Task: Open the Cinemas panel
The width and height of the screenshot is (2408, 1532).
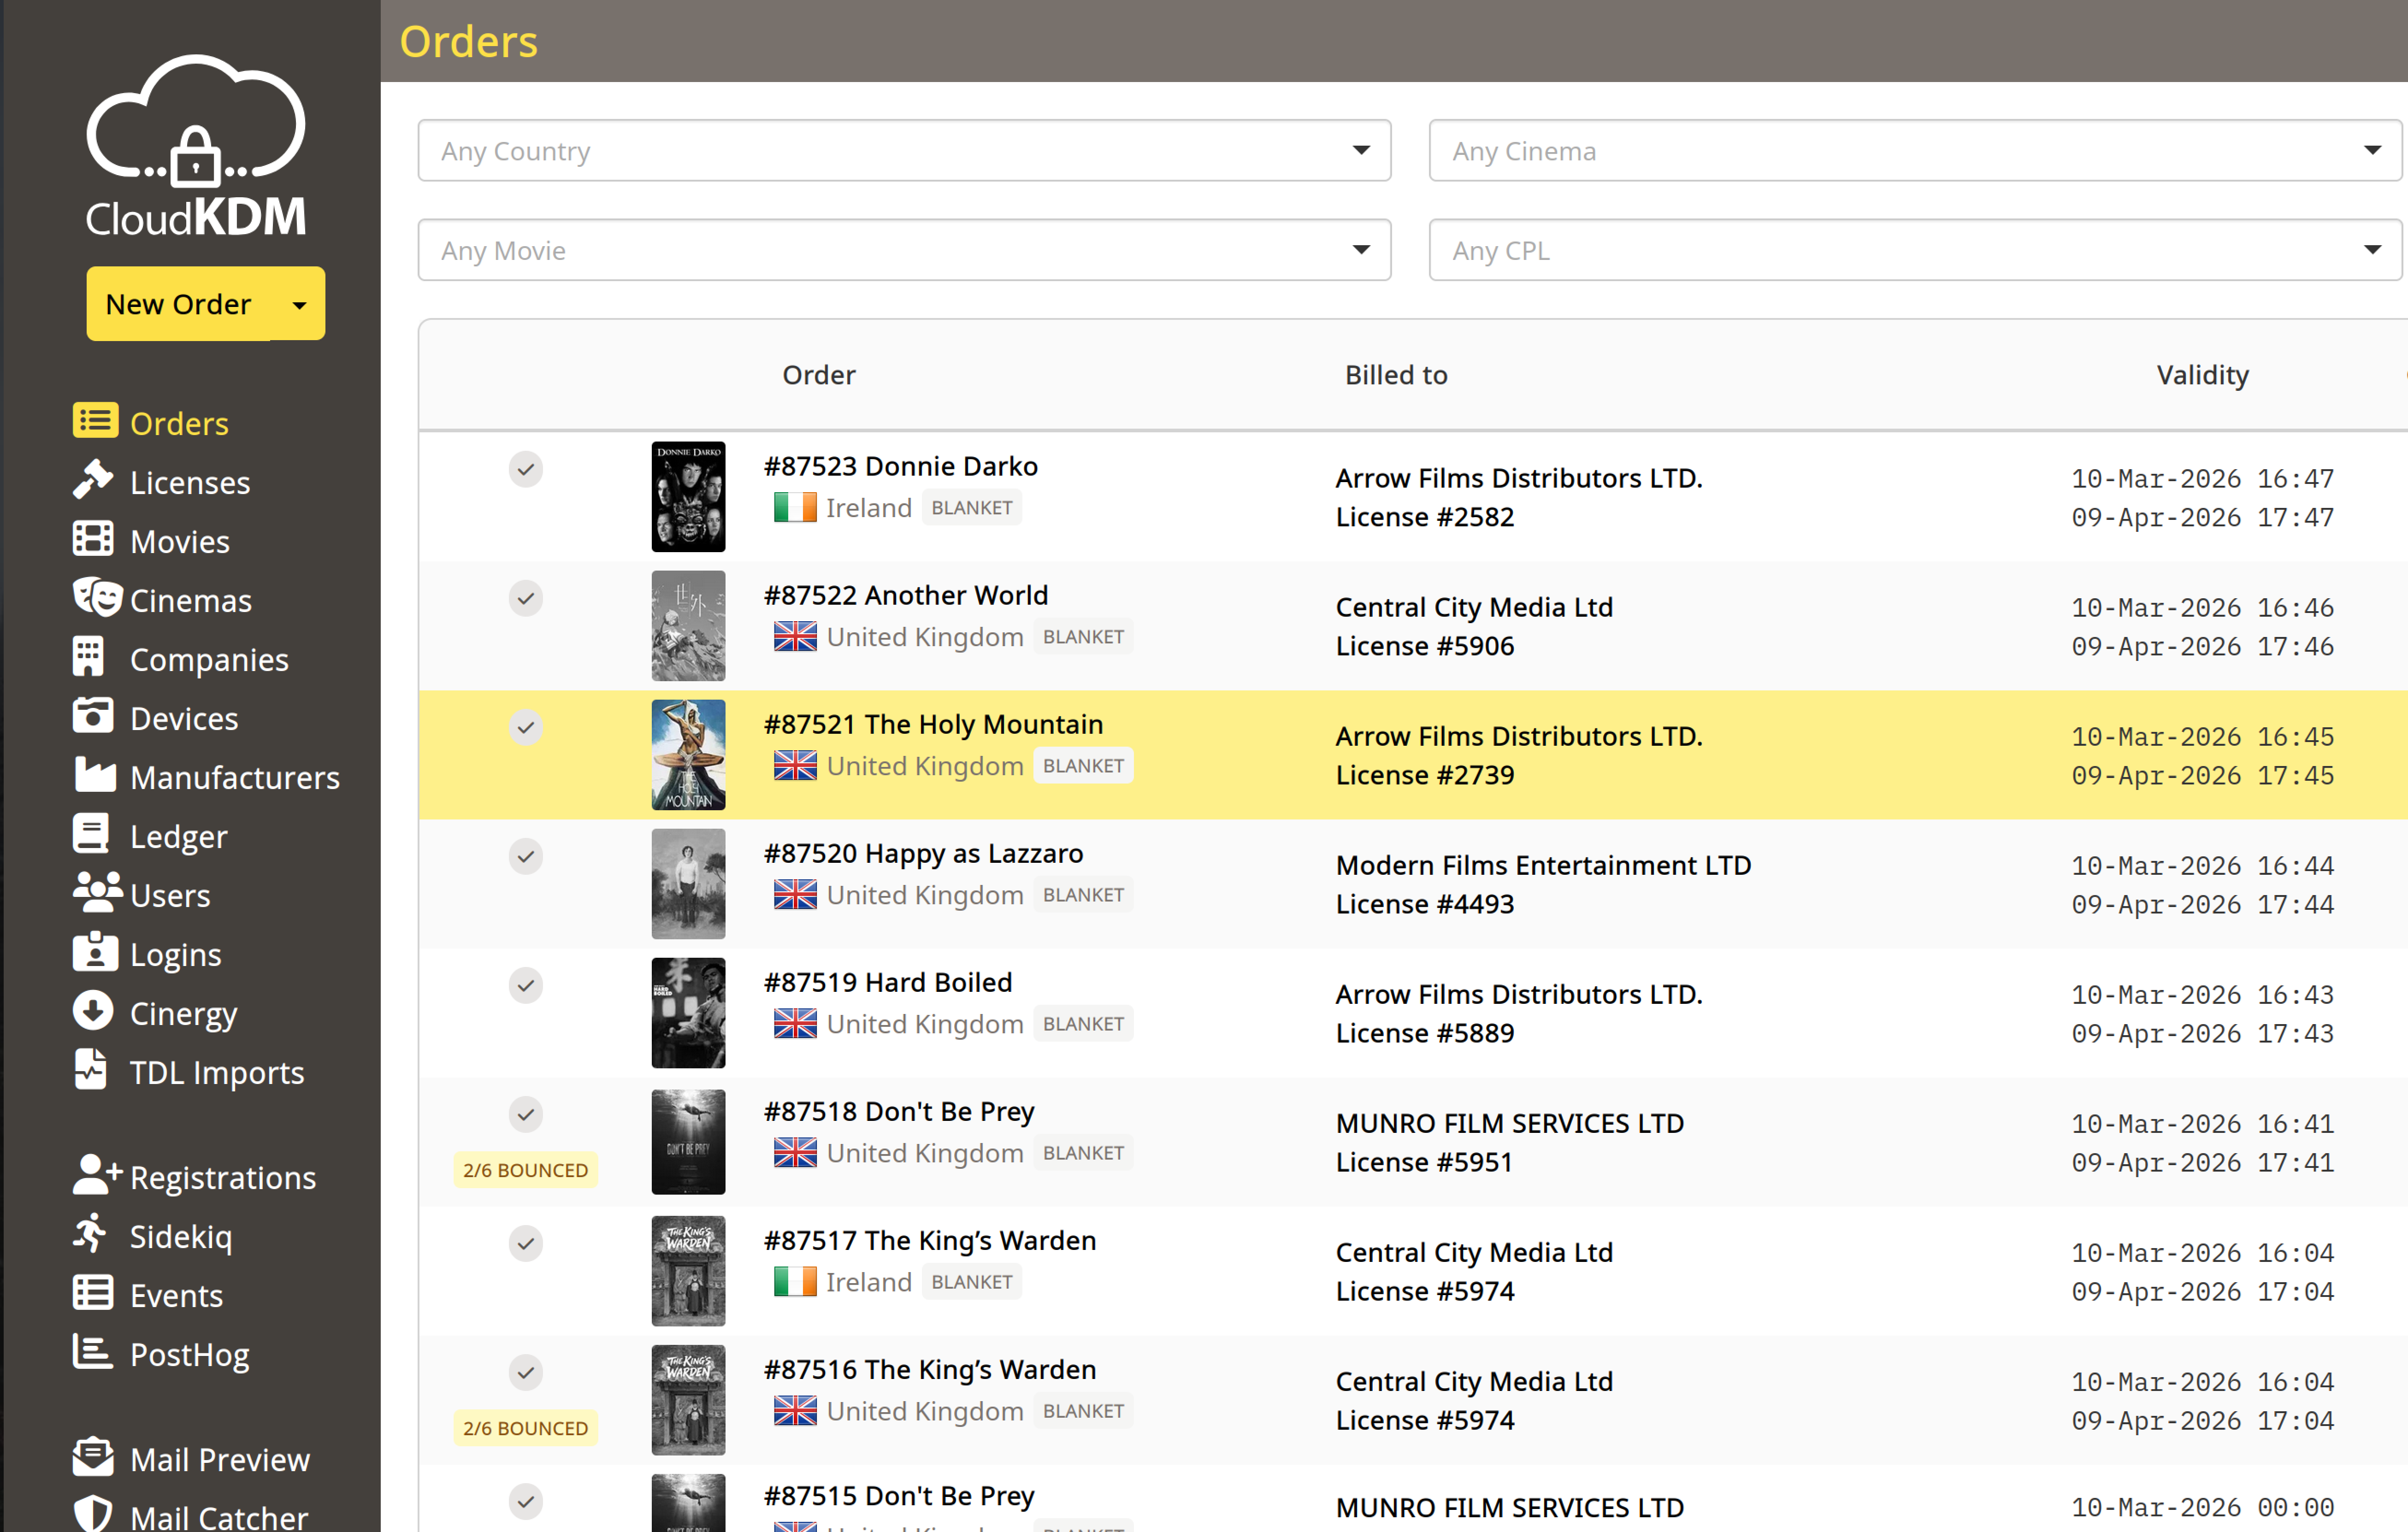Action: tap(190, 600)
